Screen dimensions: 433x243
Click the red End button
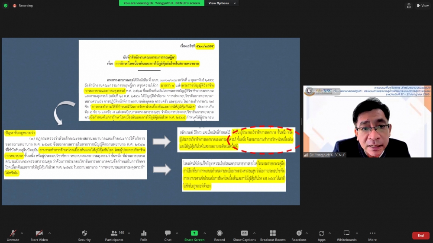420,235
